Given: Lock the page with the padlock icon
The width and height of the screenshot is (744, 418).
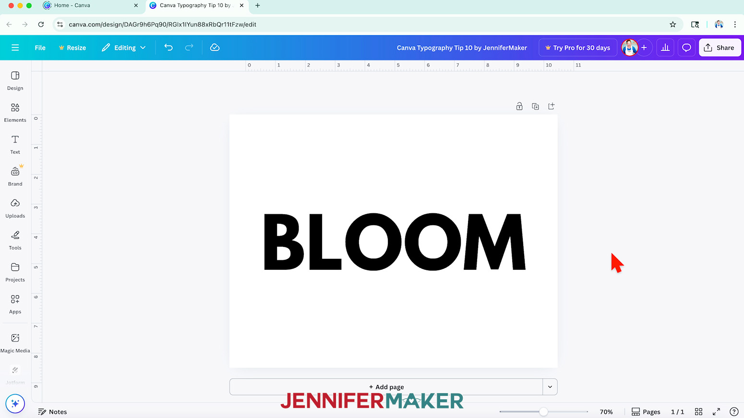Looking at the screenshot, I should click(519, 106).
